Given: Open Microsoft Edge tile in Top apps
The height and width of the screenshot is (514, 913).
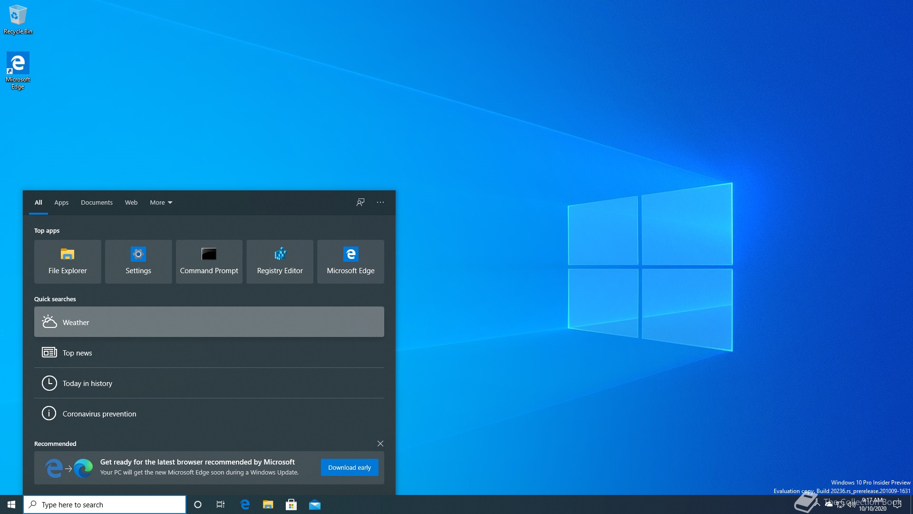Looking at the screenshot, I should click(x=350, y=262).
